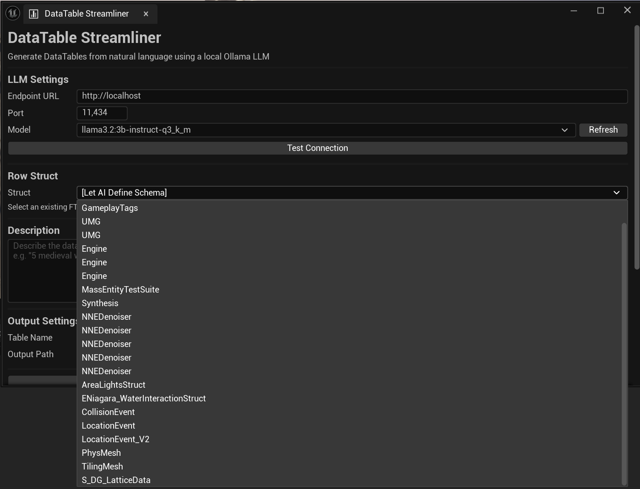Pick LocationEvent_V2 struct option
The height and width of the screenshot is (489, 640).
coord(115,439)
